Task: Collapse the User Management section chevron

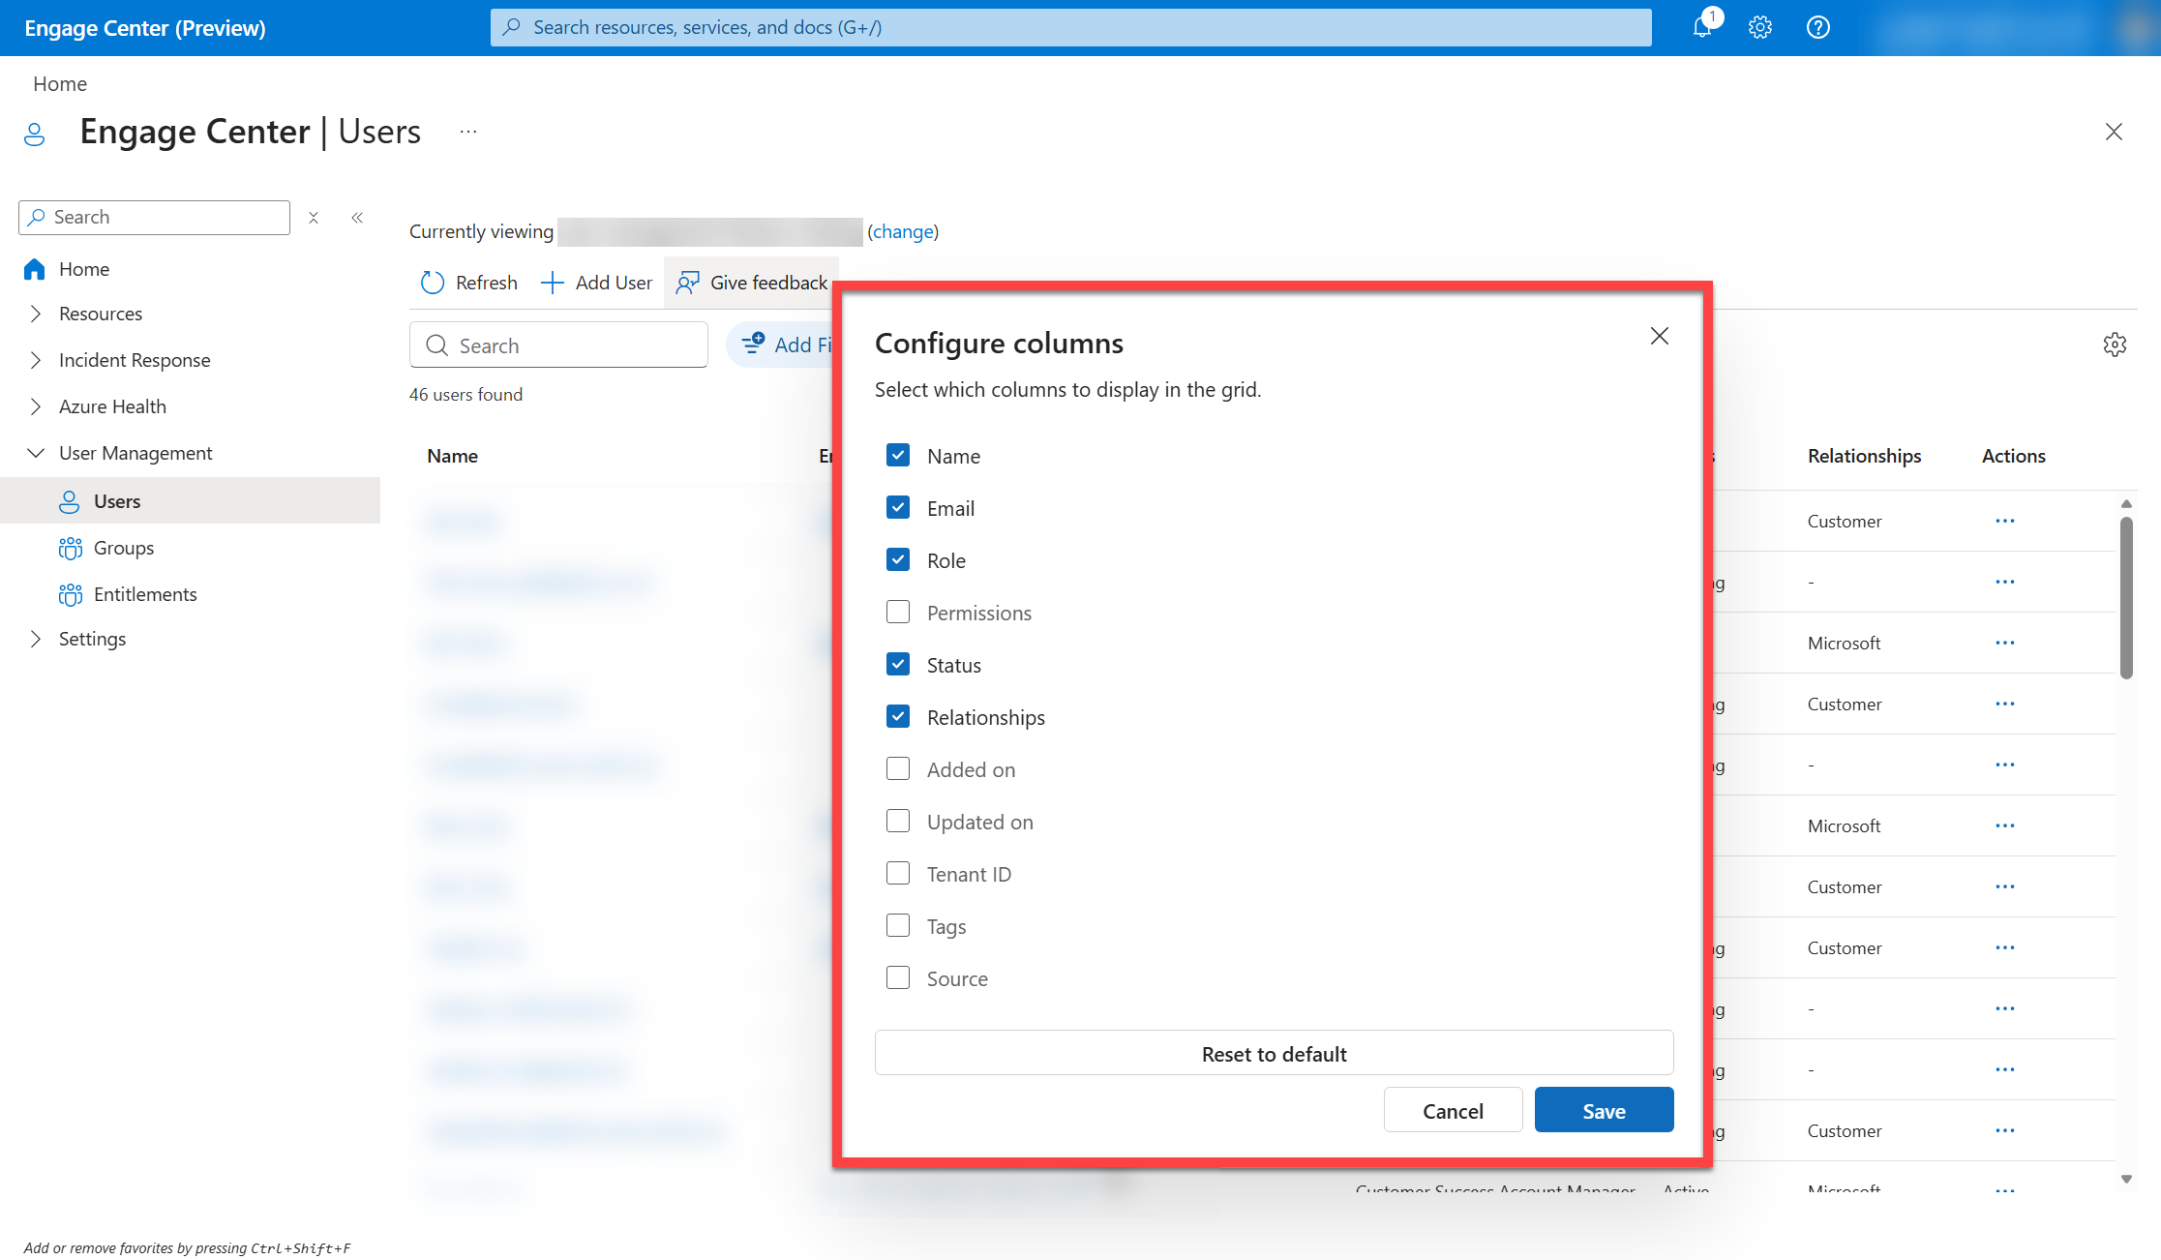Action: point(36,453)
